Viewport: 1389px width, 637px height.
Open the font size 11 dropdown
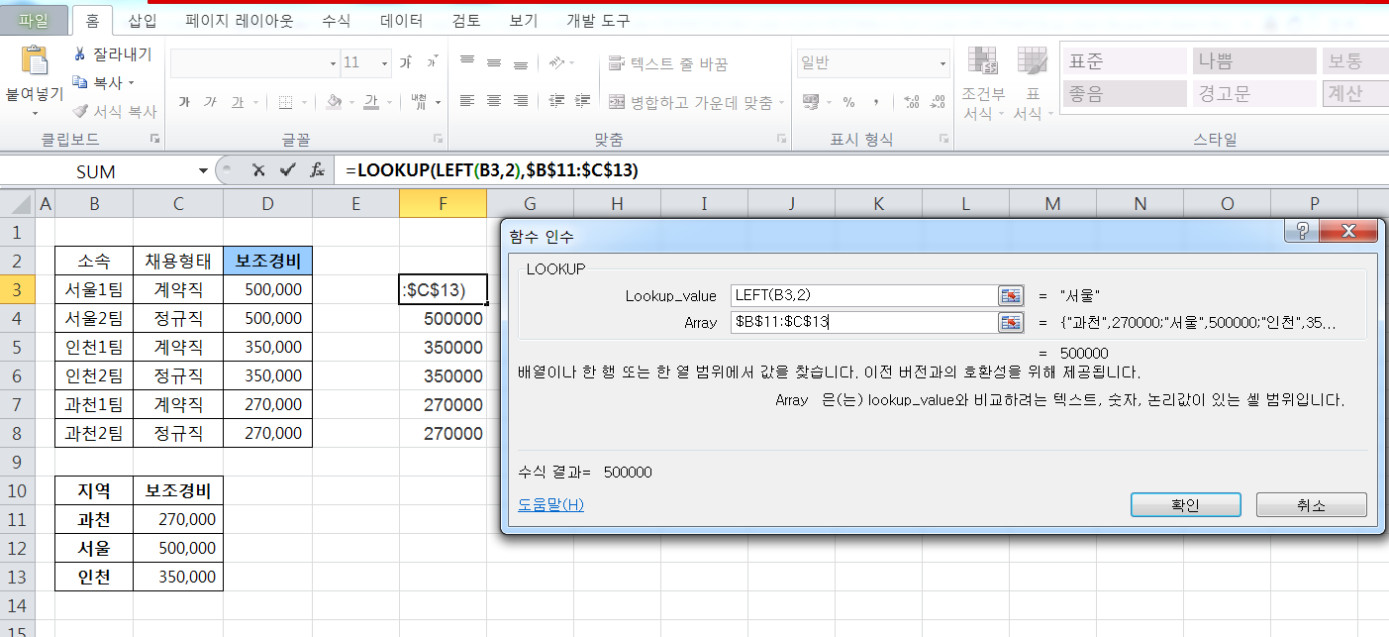[x=387, y=63]
